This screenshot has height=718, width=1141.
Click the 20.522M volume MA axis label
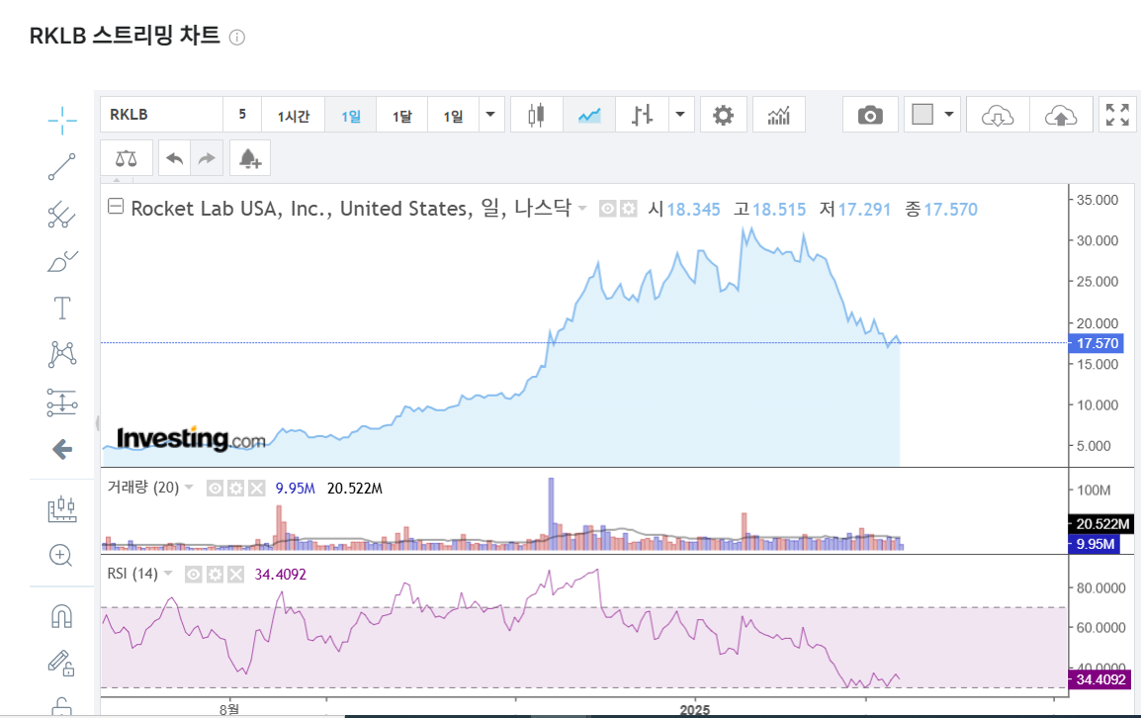coord(1101,523)
